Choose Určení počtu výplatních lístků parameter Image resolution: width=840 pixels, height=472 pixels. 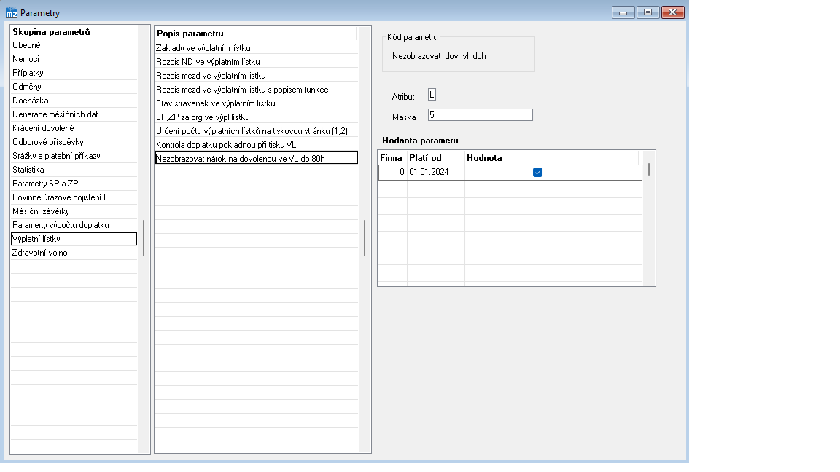click(257, 131)
